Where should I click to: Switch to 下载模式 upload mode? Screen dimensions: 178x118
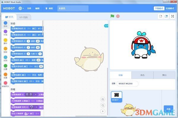(x=159, y=8)
